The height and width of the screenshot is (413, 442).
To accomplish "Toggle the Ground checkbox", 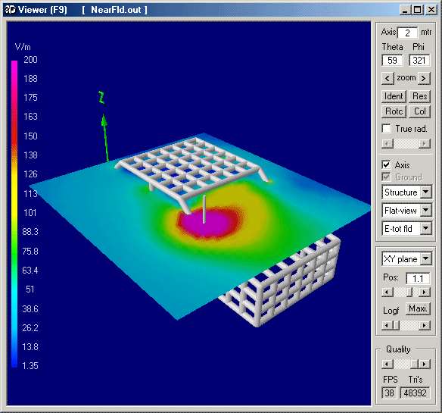I will (387, 177).
